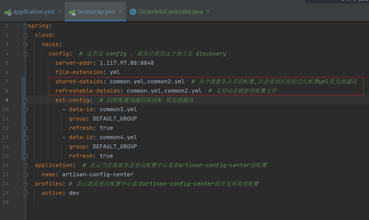Viewport: 369px width, 220px height.
Task: Collapse the profiles block on line 18
Action: 26,184
